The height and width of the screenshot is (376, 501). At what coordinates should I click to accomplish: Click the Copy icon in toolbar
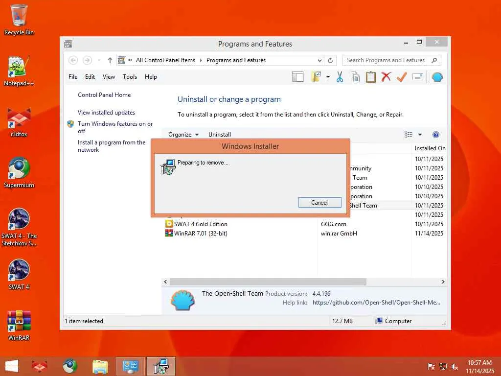click(355, 77)
